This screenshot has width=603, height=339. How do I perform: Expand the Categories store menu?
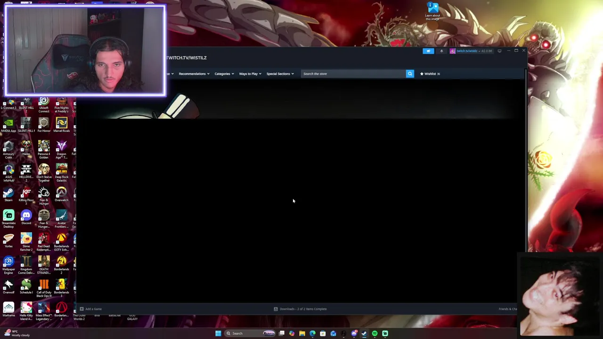224,73
